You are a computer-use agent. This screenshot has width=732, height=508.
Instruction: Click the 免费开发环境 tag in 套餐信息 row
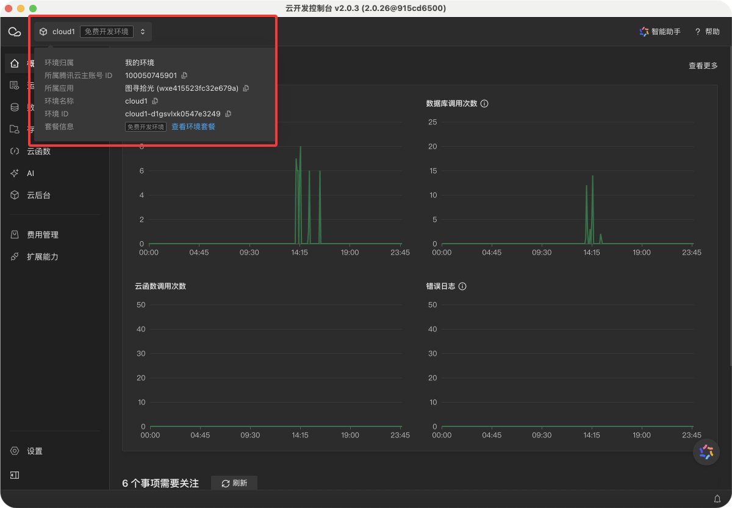[146, 127]
